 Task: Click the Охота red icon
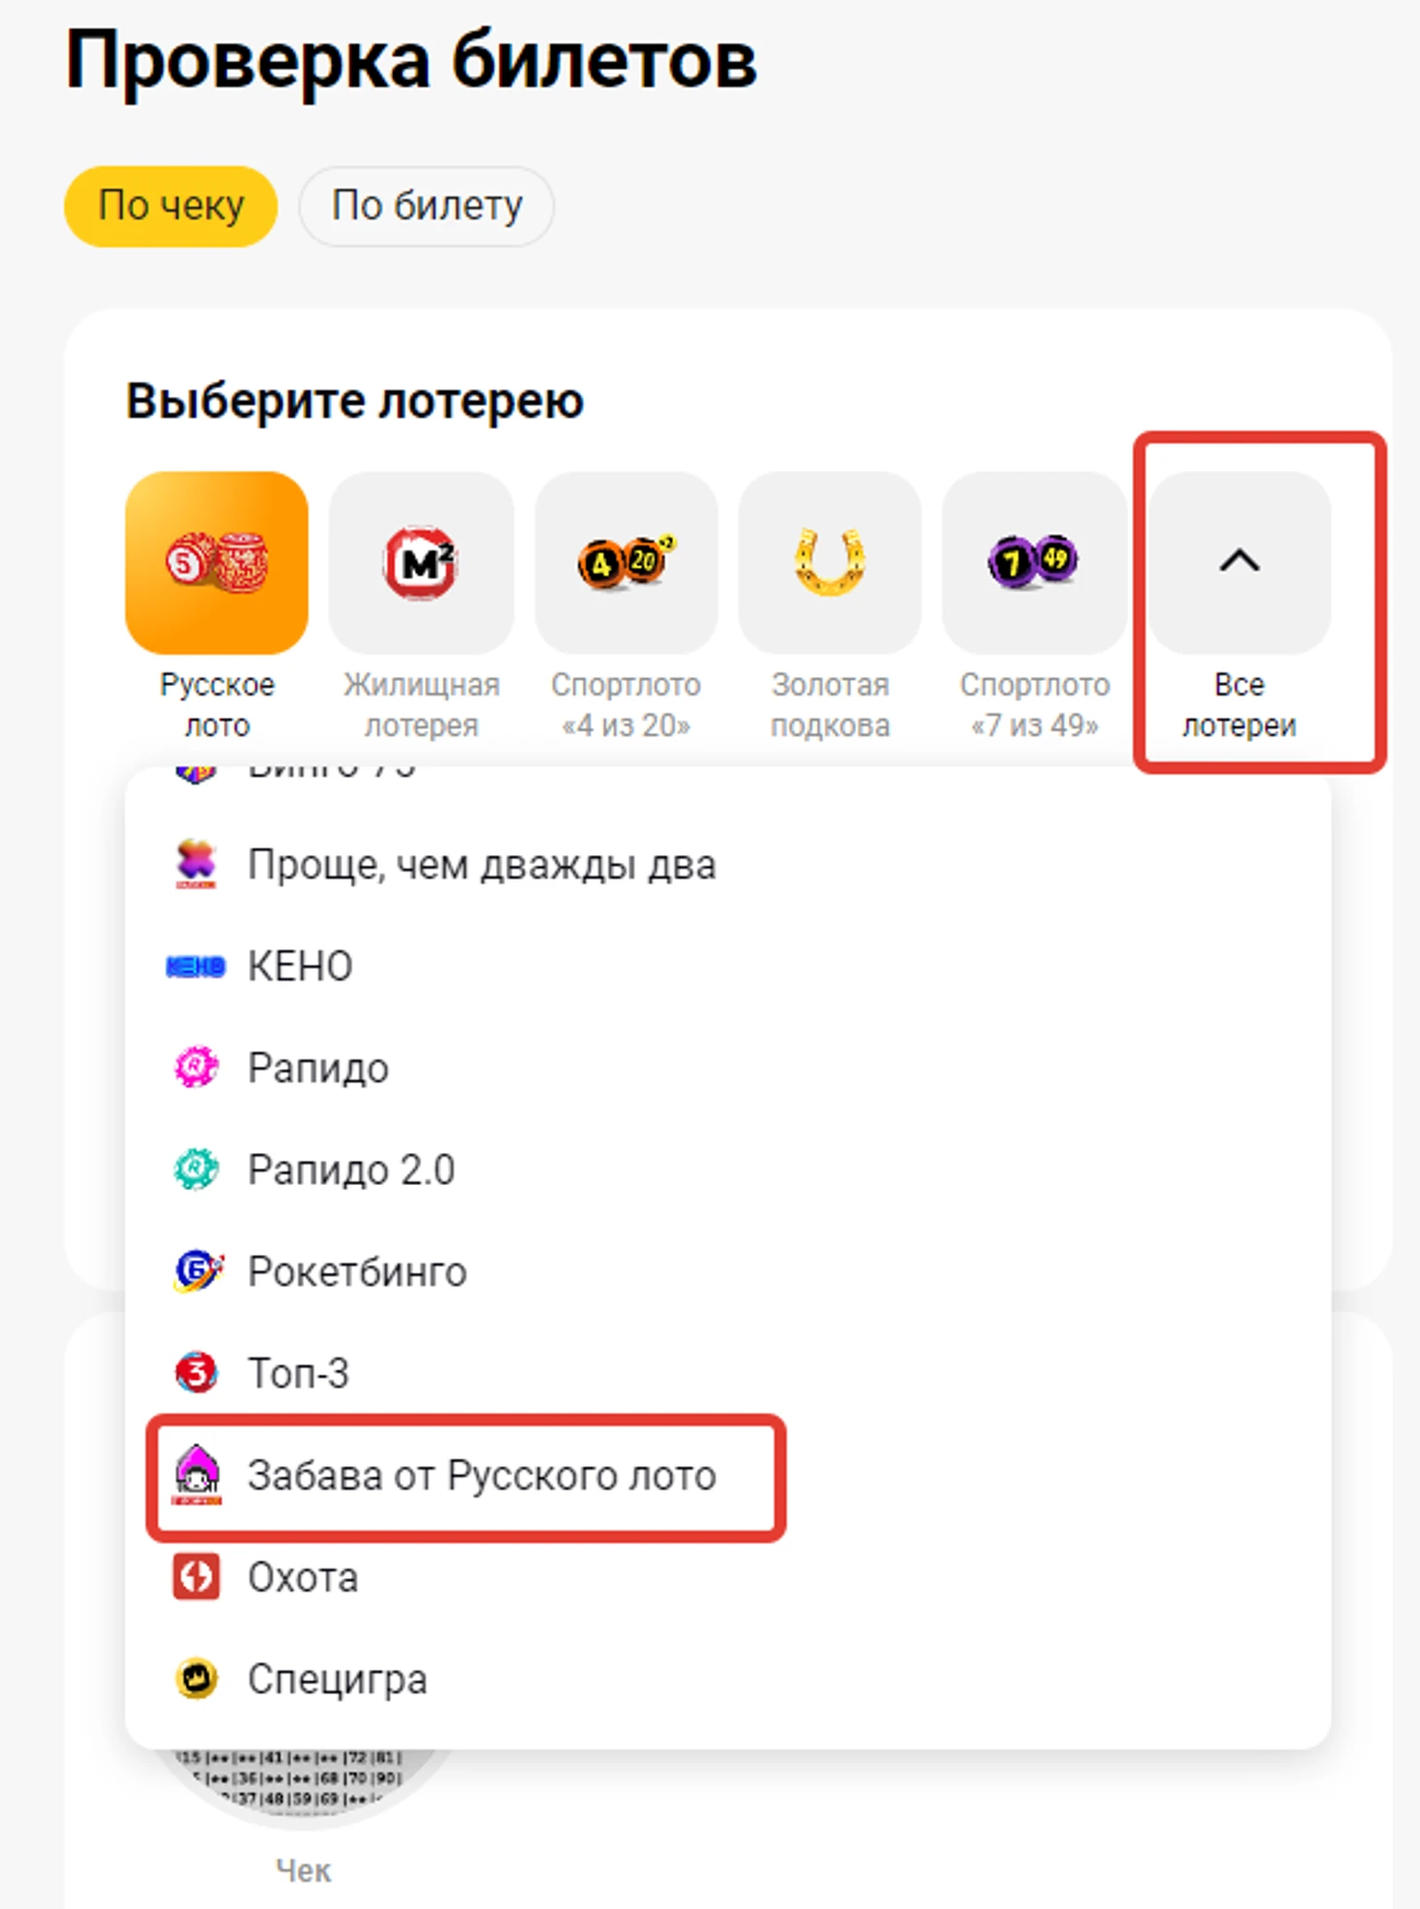click(196, 1577)
